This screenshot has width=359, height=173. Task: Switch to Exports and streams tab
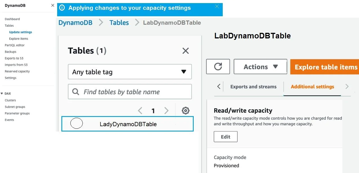253,87
